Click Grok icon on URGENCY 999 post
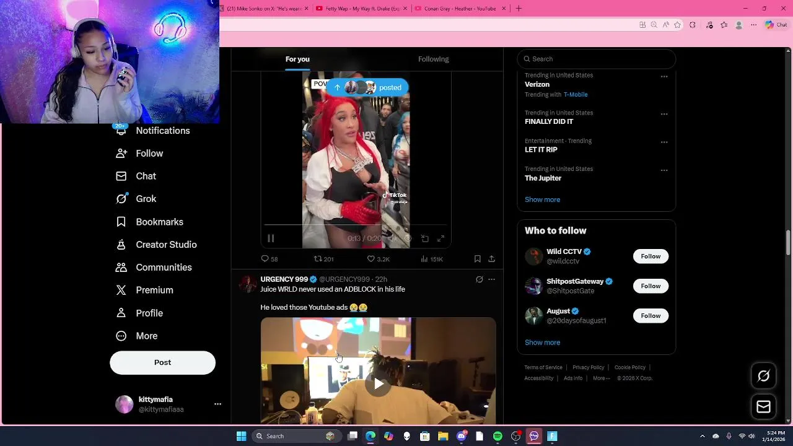 (x=479, y=279)
